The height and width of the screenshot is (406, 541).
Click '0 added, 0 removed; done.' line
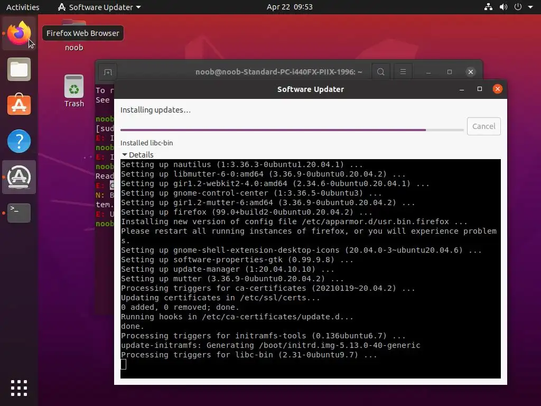180,307
